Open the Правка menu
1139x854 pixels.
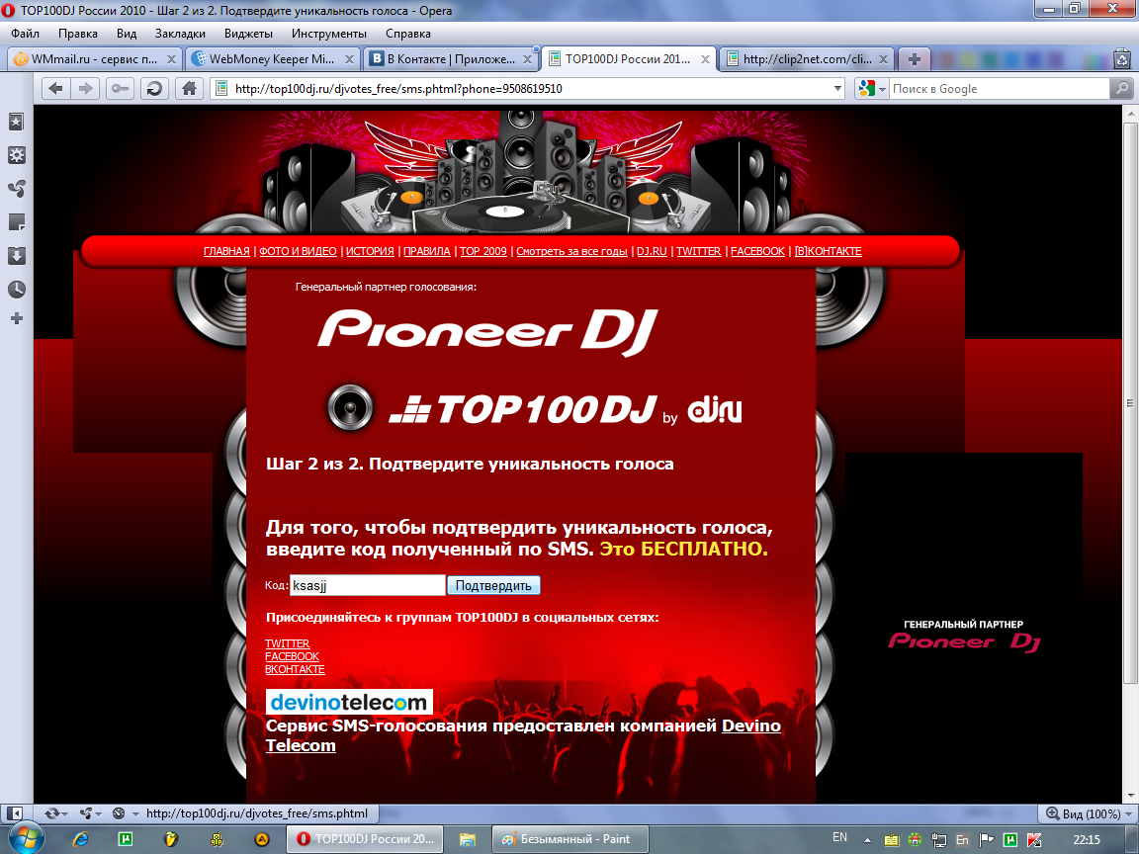point(78,34)
